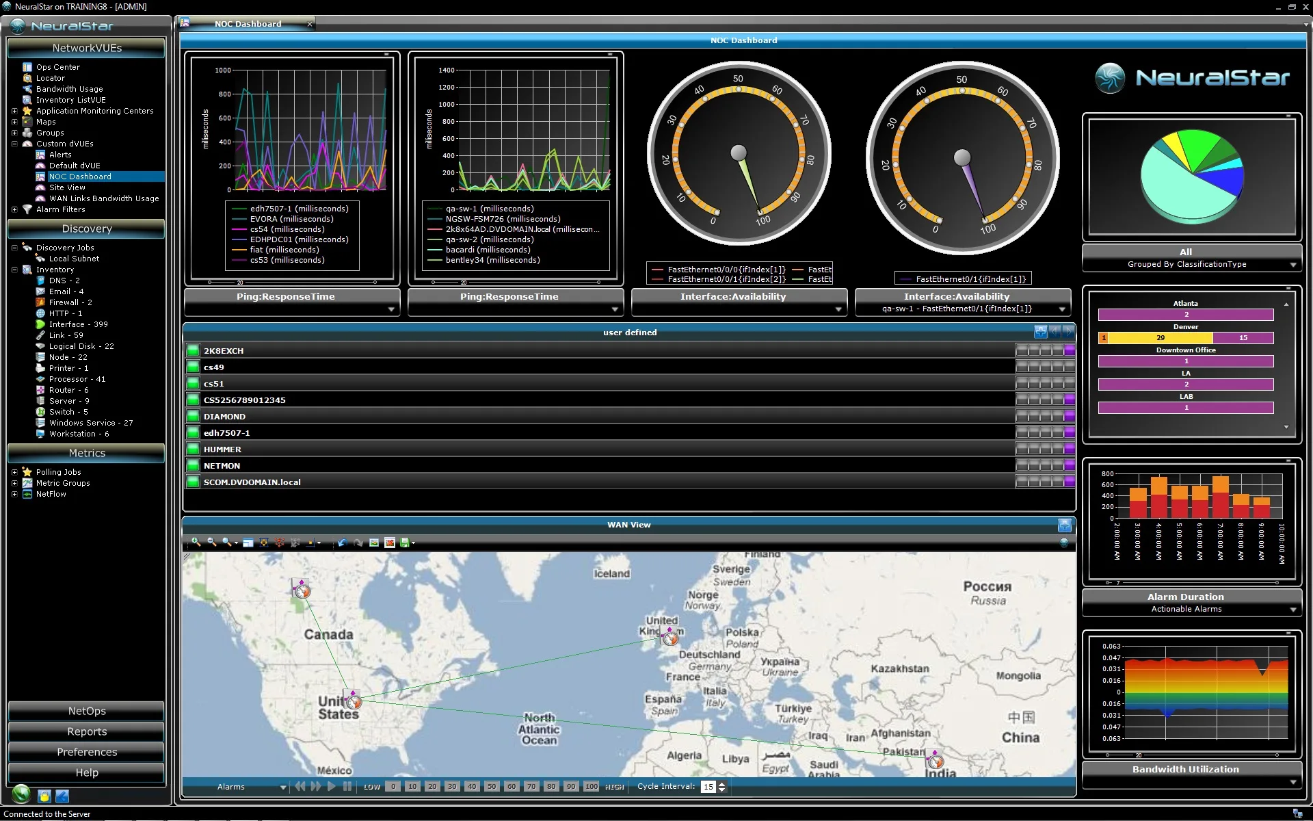Viewport: 1313px width, 821px height.
Task: Click the green status icon beside 2K8EXCH
Action: (193, 350)
